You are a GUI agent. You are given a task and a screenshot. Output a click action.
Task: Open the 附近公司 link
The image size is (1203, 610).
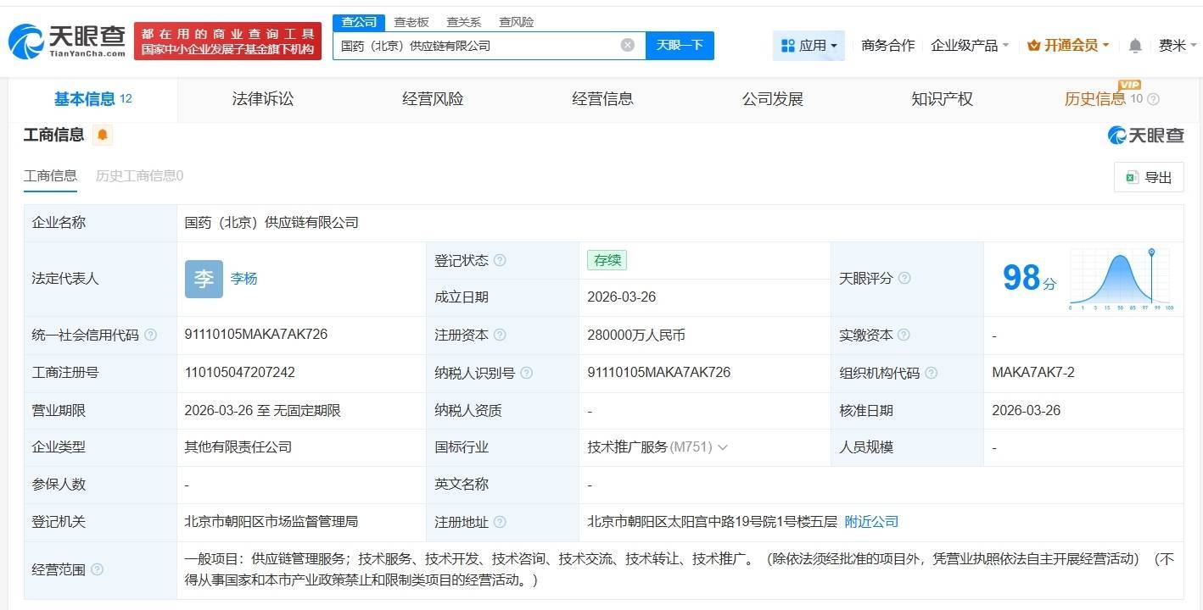point(871,522)
